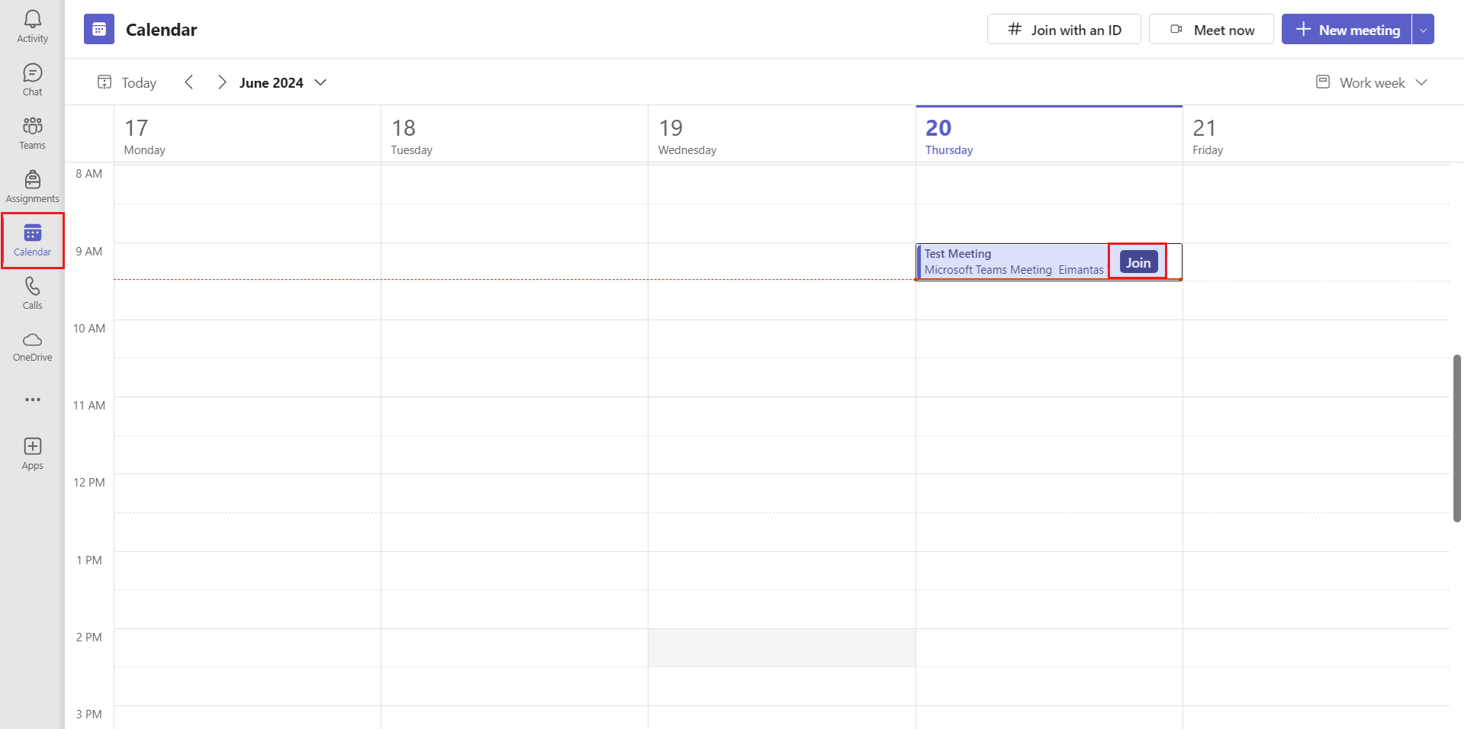Open more apps with the ellipsis icon
The height and width of the screenshot is (729, 1464).
[x=32, y=399]
